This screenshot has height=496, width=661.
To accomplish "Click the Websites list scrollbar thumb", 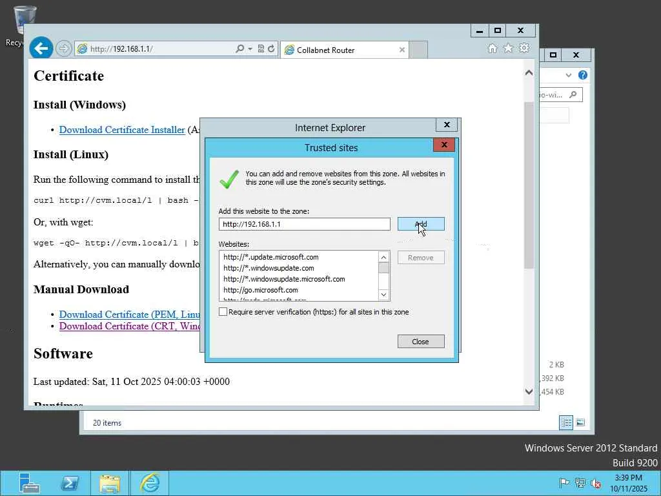I will point(383,268).
